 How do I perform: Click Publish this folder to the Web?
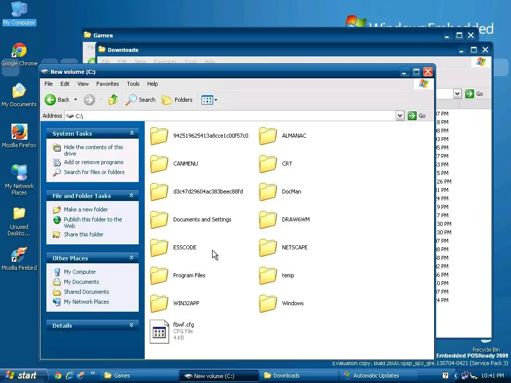(93, 222)
